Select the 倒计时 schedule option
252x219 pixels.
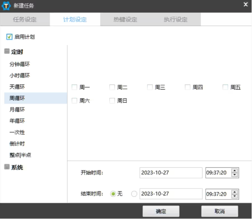(17, 144)
